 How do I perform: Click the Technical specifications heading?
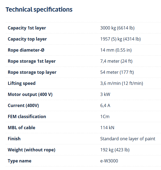click(39, 9)
